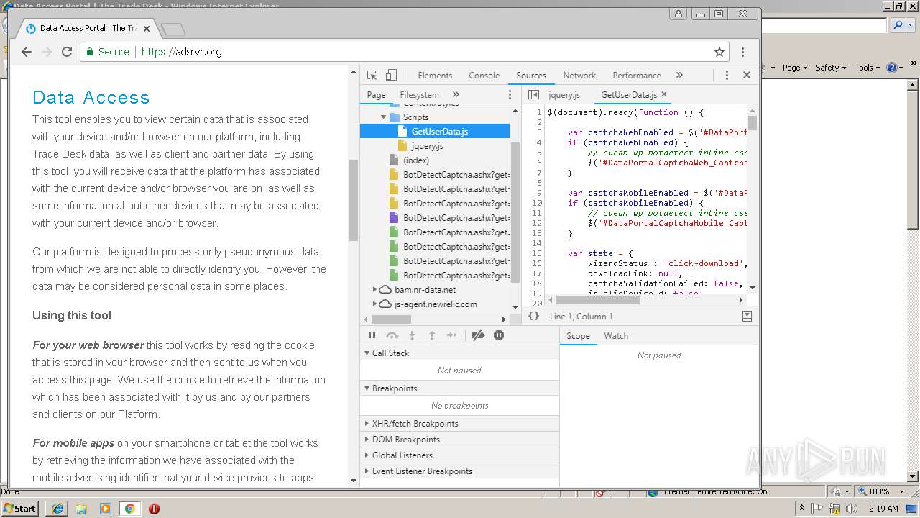
Task: Click the volume speaker tray icon
Action: click(851, 509)
